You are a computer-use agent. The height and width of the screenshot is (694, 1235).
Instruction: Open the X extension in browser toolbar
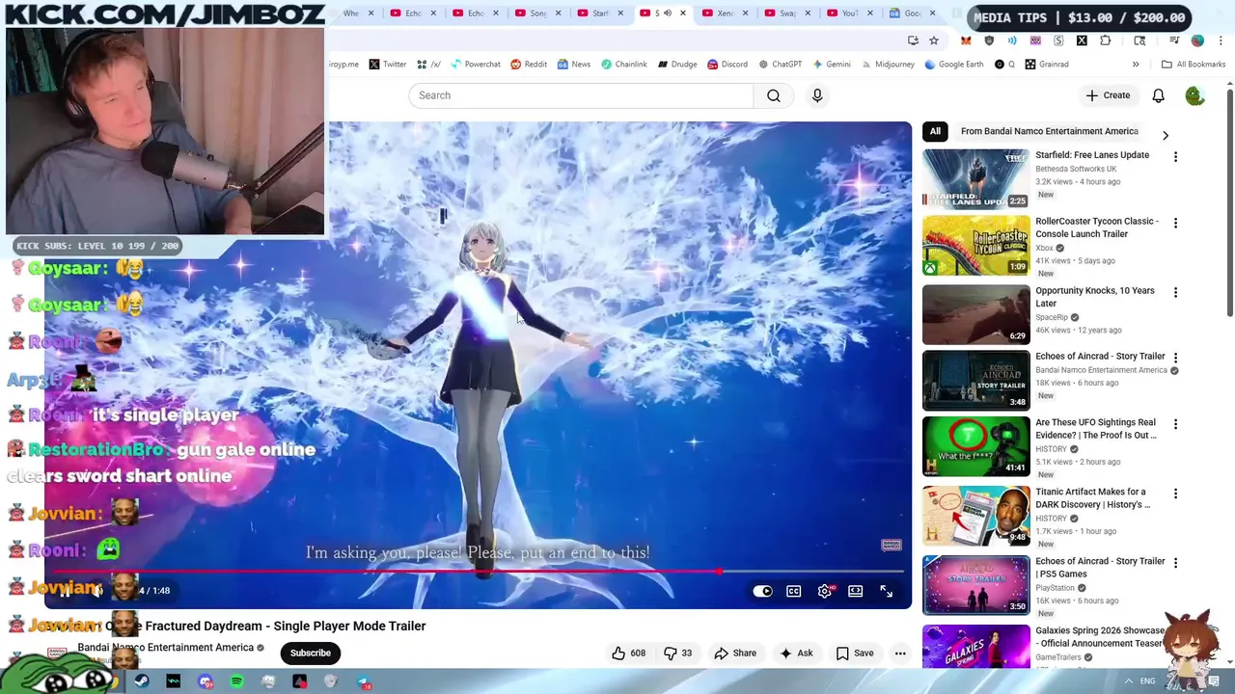(1082, 40)
